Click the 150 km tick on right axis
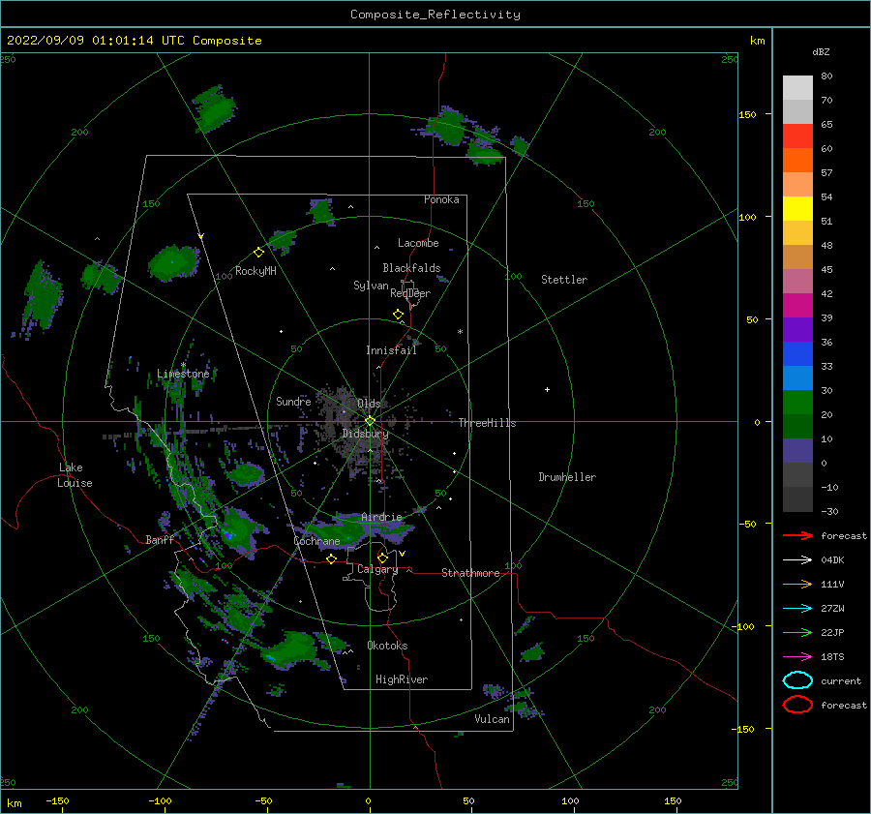This screenshot has width=871, height=814. [747, 114]
